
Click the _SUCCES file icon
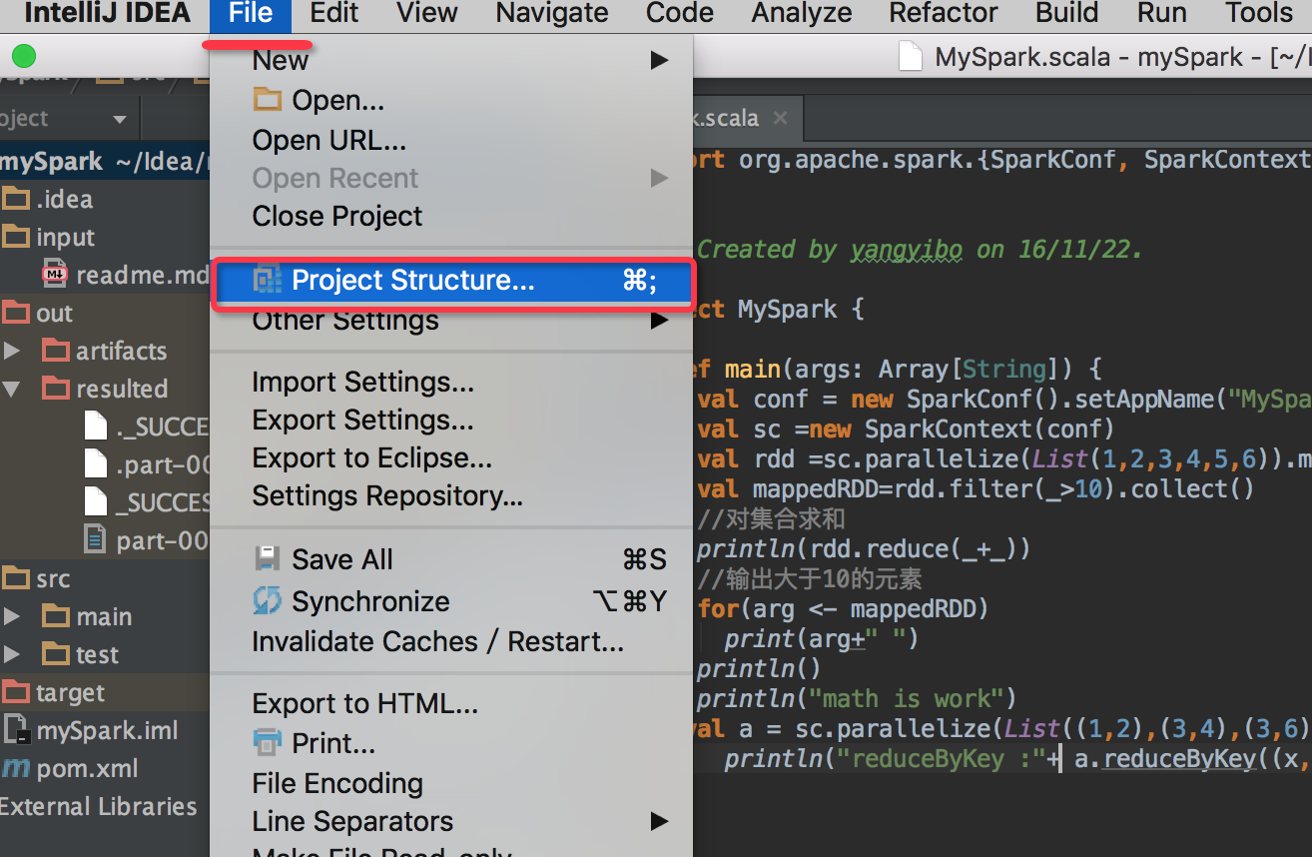click(x=96, y=502)
